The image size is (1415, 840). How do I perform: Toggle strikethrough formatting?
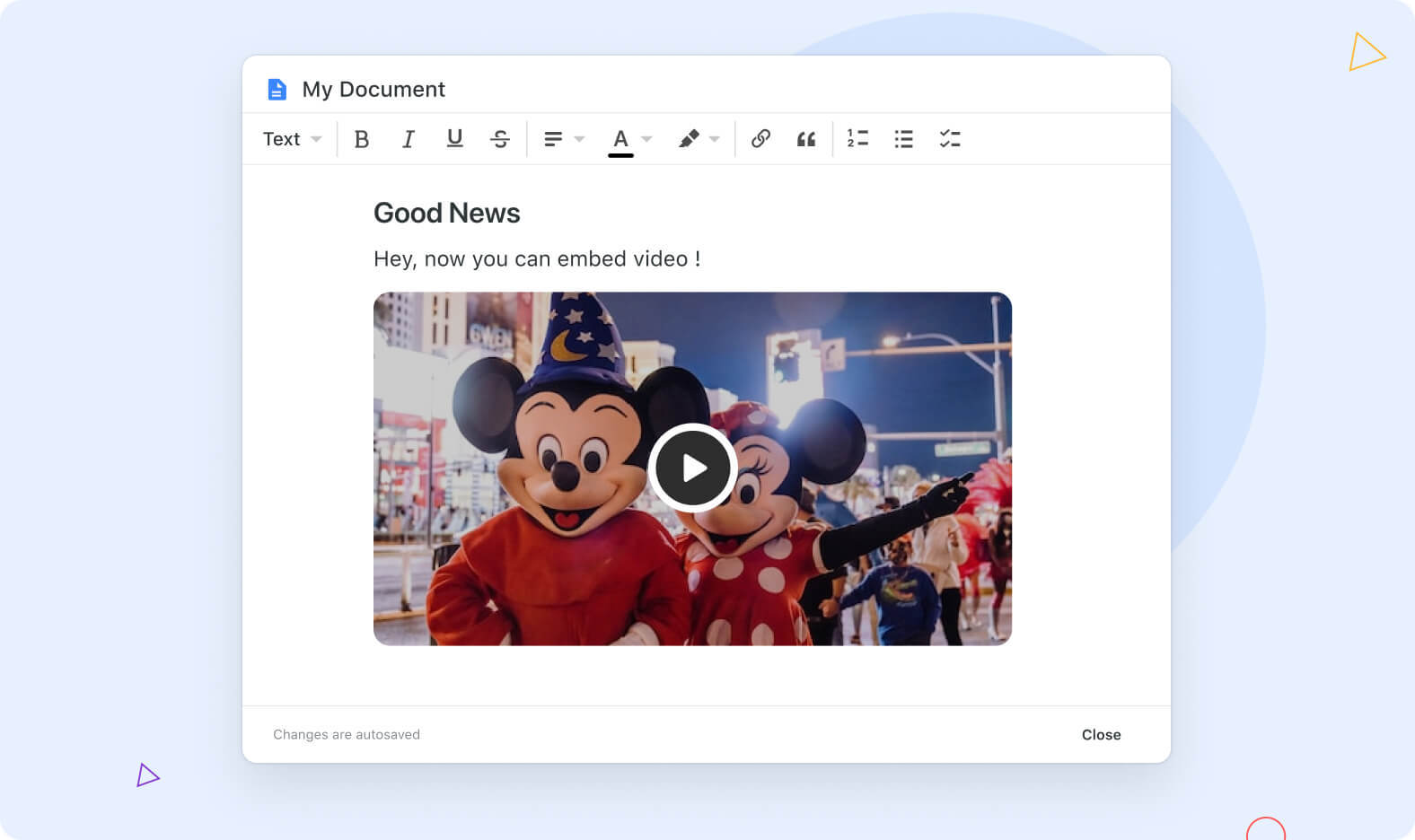500,139
